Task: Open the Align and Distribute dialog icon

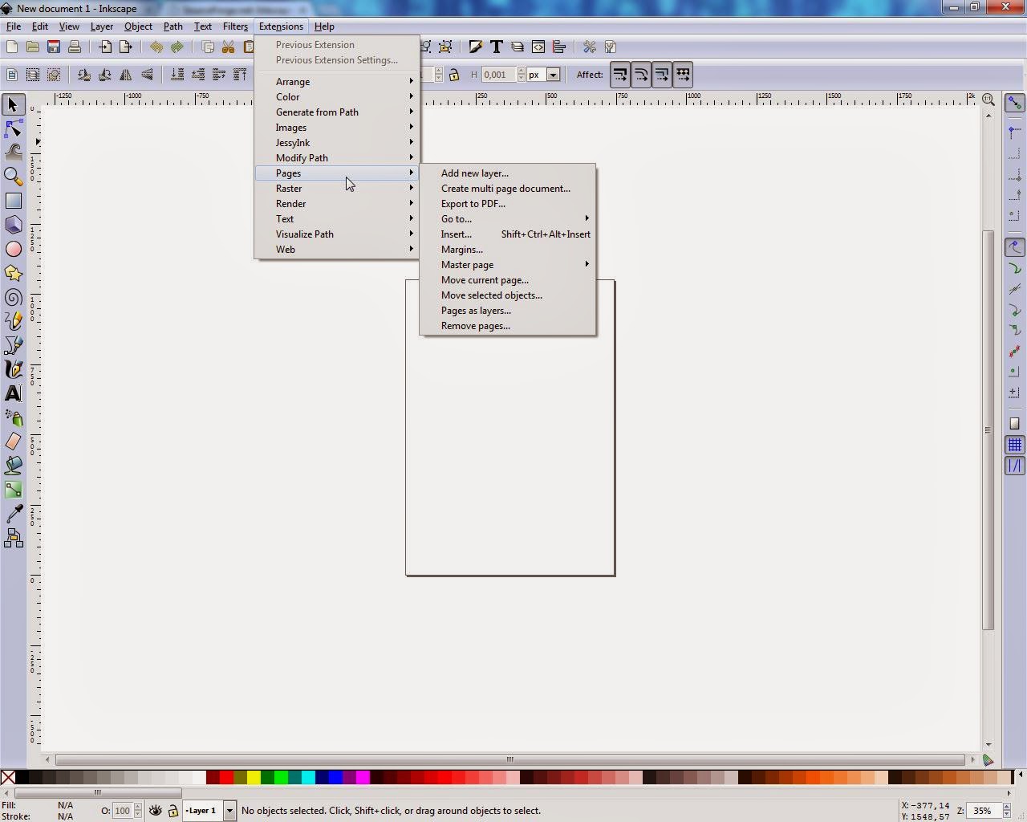Action: tap(559, 47)
